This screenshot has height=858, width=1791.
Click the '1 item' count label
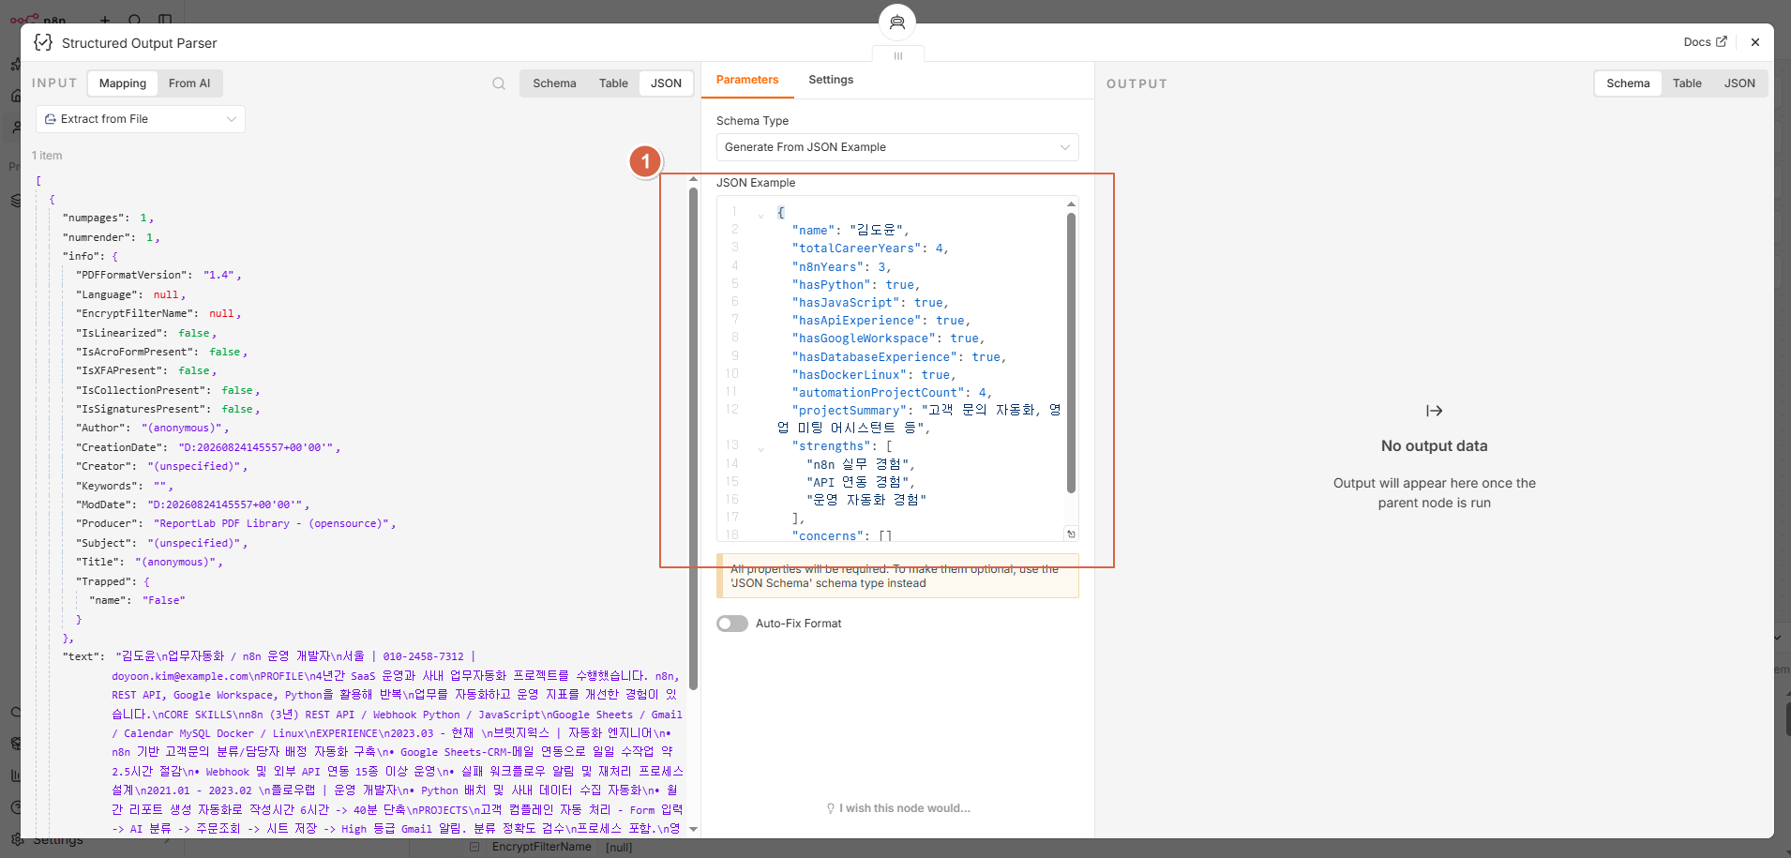(47, 156)
